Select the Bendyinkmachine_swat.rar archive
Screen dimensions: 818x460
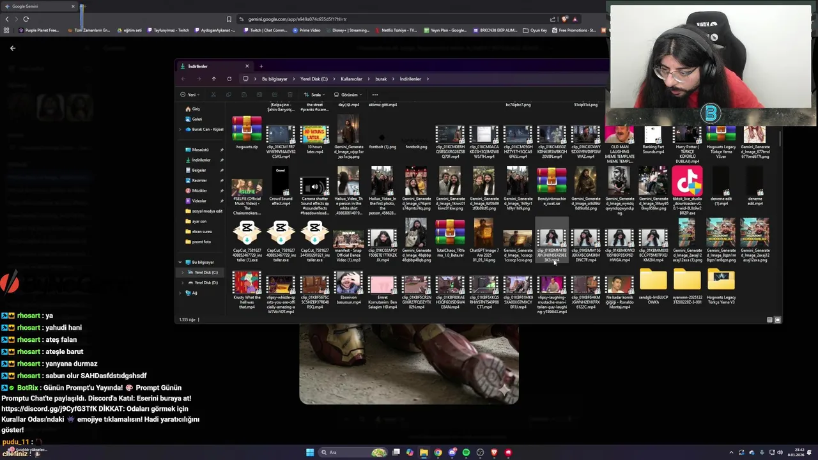[x=552, y=182]
